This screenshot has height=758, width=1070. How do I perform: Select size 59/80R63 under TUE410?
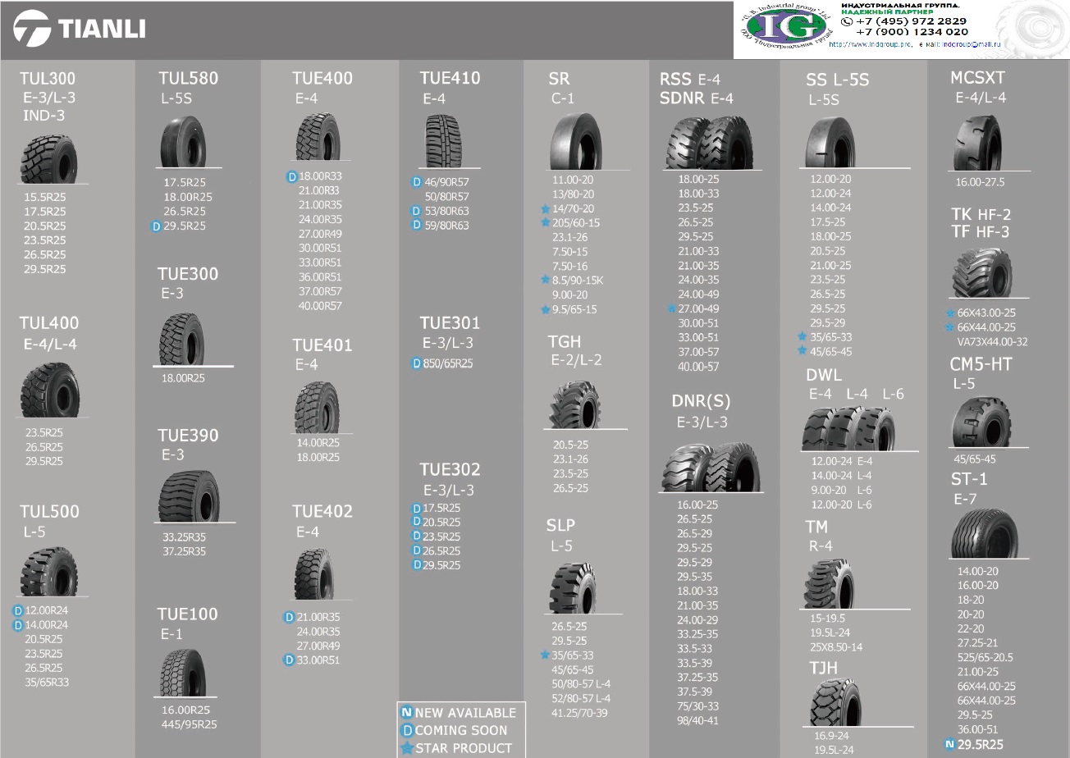[446, 226]
